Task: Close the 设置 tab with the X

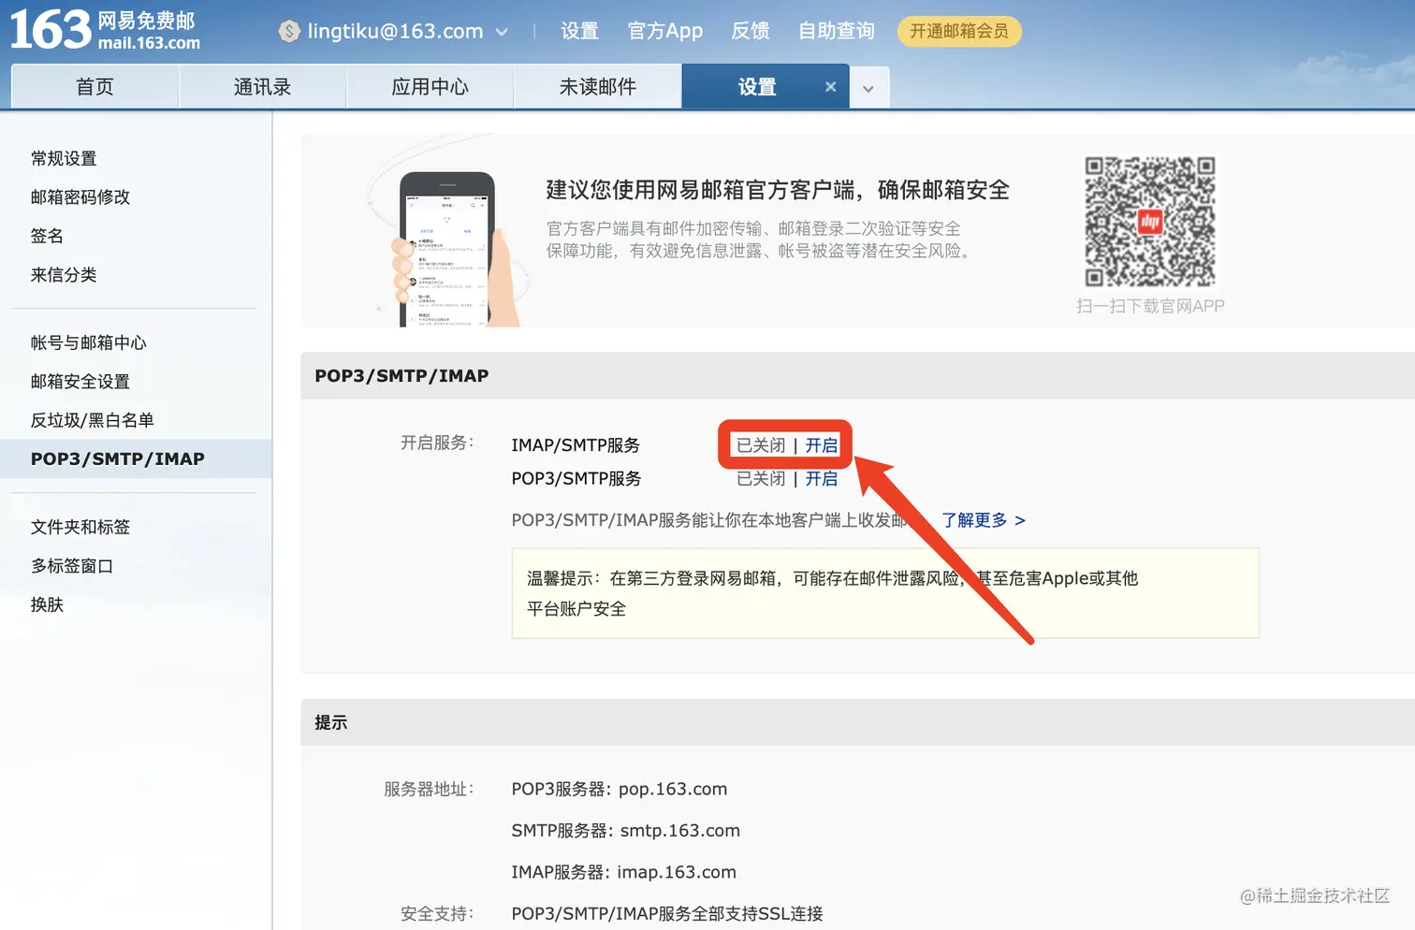Action: 830,87
